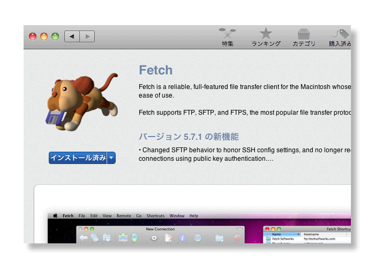Image resolution: width=375 pixels, height=268 pixels.
Task: Click the Path icon in New Connection toolbar
Action: click(95, 238)
